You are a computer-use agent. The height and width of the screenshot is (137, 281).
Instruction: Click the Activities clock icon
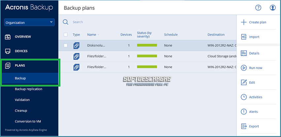coord(244,97)
